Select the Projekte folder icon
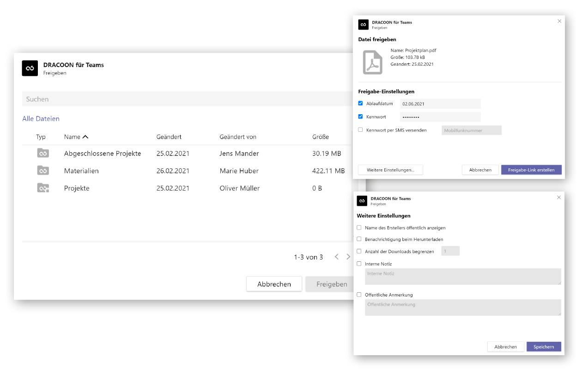Viewport: 582px width, 370px height. 43,188
